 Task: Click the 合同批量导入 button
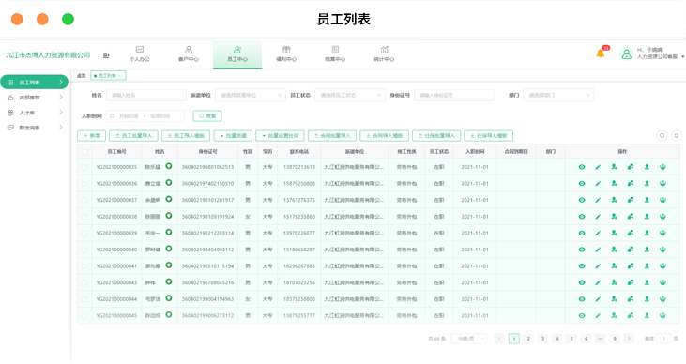tap(332, 136)
